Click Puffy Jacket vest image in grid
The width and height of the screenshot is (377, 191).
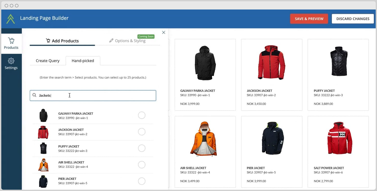tap(339, 61)
